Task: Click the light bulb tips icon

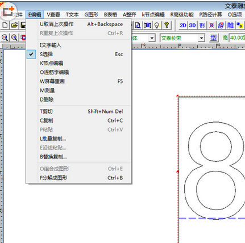Action: tap(157, 25)
